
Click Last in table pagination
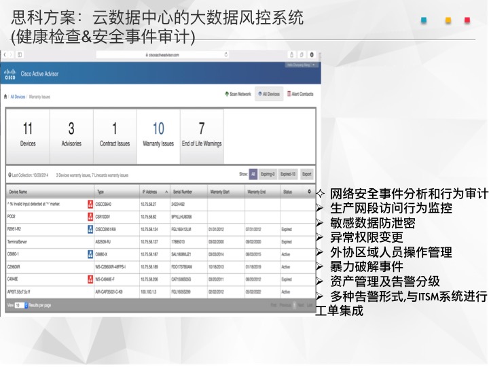310,305
